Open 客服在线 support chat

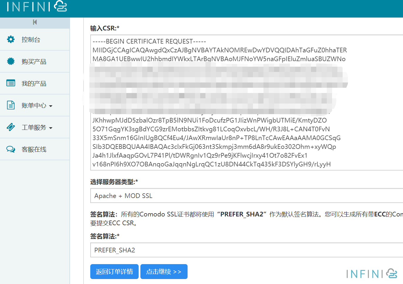[34, 149]
